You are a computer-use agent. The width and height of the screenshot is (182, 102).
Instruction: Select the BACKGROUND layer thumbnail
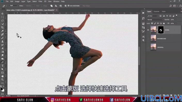point(153,39)
